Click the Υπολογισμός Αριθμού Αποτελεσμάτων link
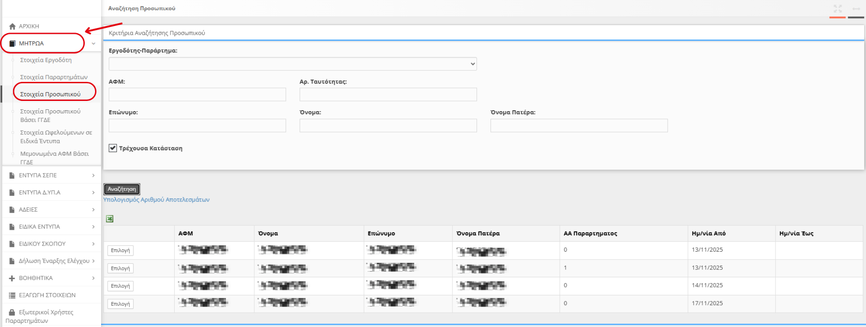Image resolution: width=866 pixels, height=327 pixels. pos(156,200)
